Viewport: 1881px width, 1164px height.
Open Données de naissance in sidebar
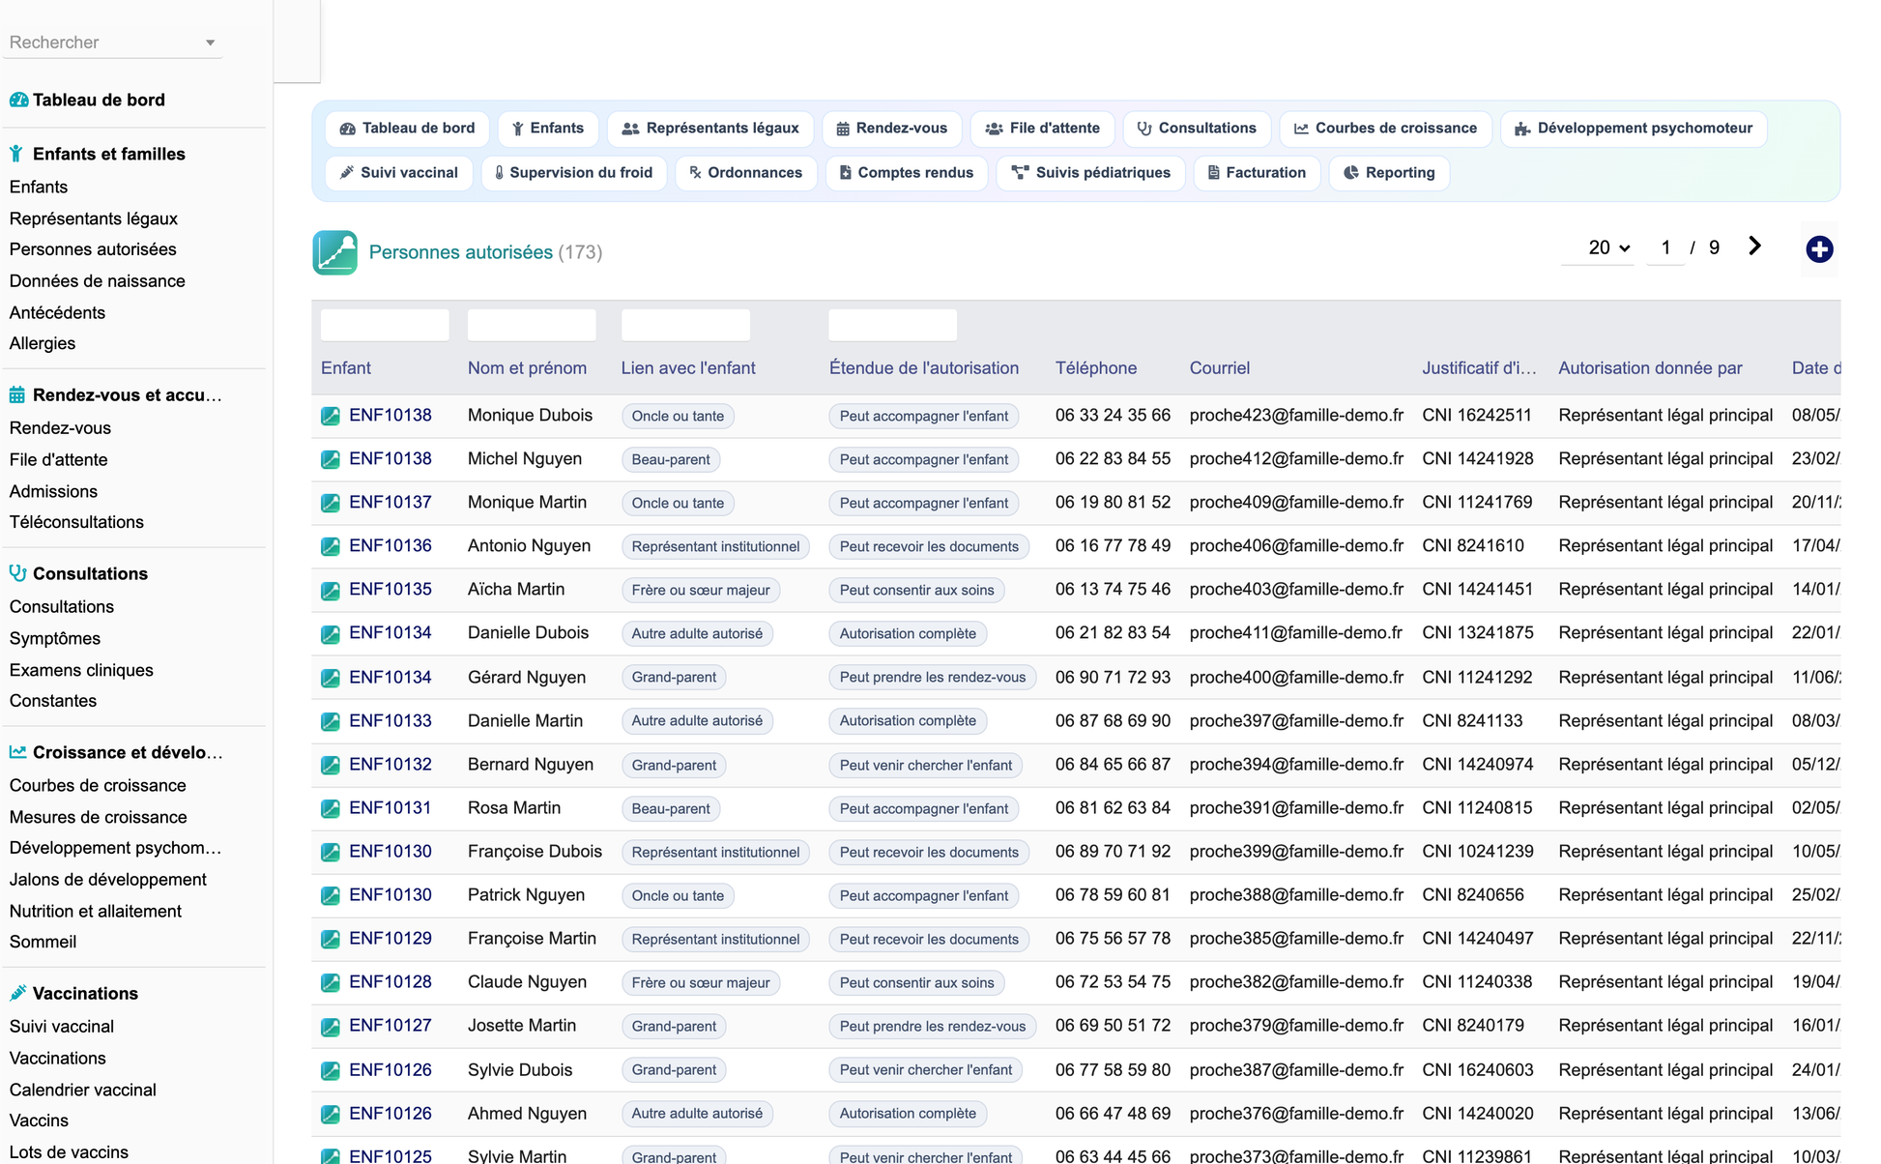[x=98, y=281]
